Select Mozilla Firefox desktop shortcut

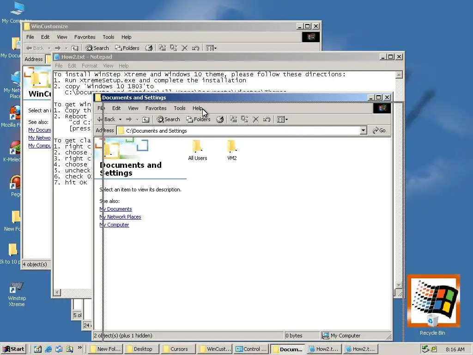pyautogui.click(x=12, y=116)
